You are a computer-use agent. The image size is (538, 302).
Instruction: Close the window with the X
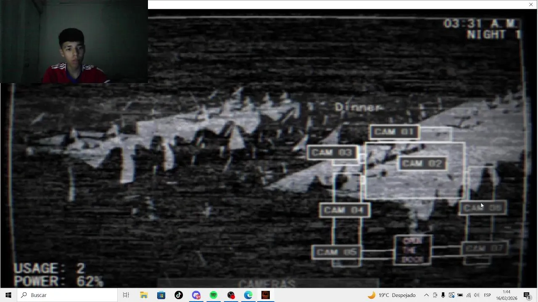[531, 5]
